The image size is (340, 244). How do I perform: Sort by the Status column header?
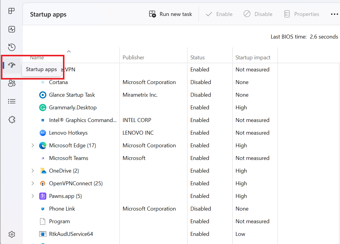click(197, 58)
